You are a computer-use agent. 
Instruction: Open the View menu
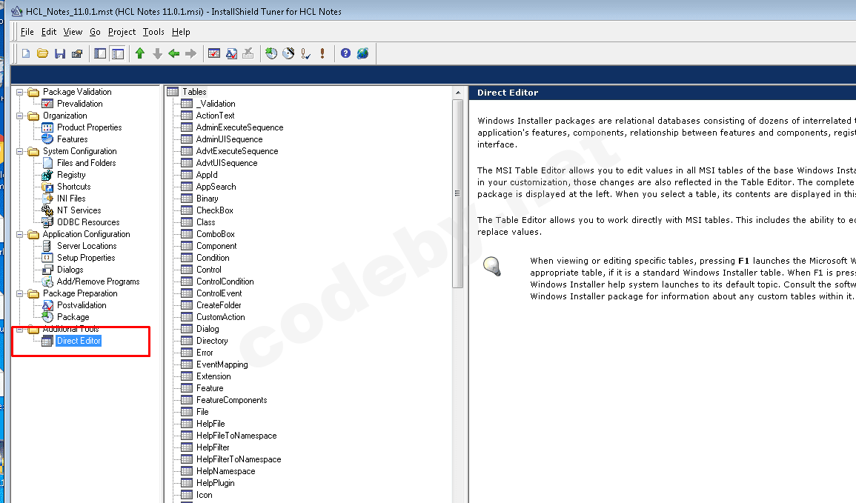(73, 32)
